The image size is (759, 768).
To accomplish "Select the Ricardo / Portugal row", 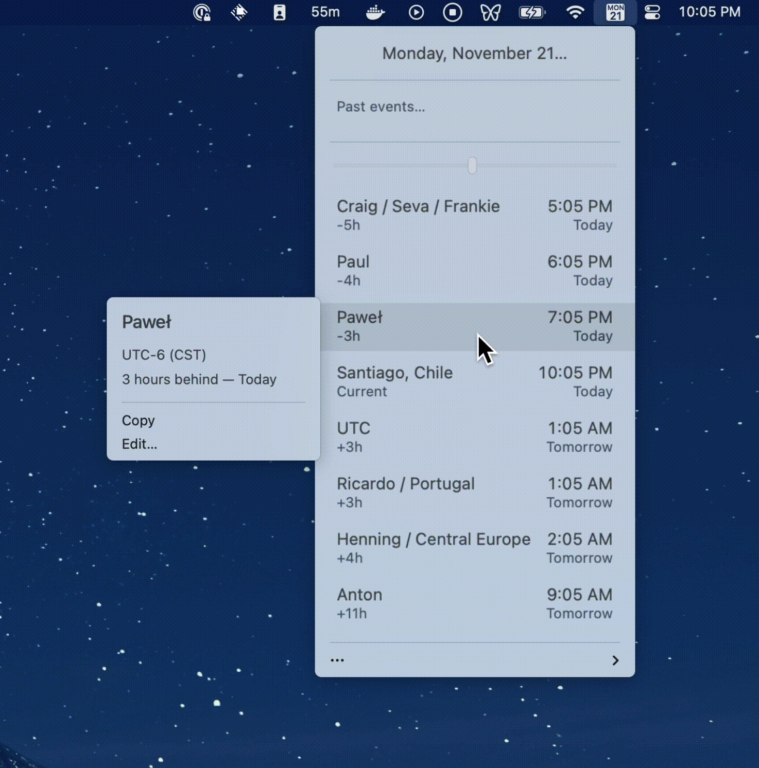I will coord(475,493).
